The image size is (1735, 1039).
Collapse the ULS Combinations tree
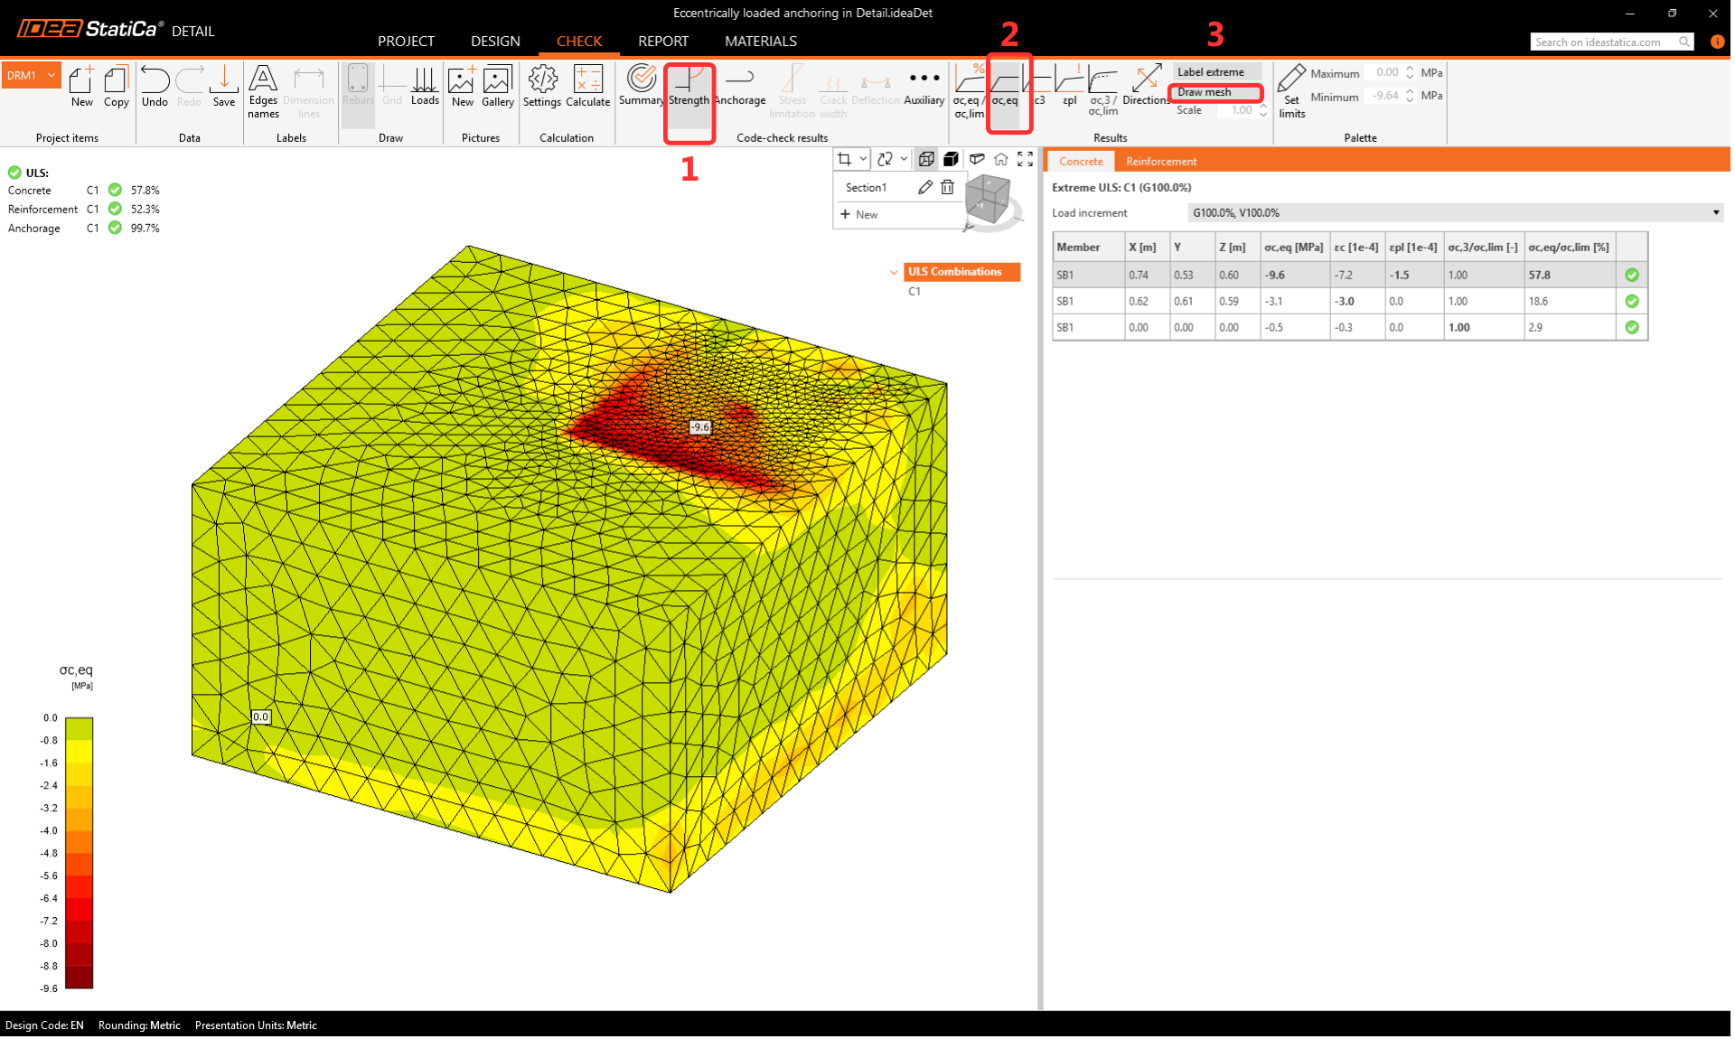coord(894,272)
